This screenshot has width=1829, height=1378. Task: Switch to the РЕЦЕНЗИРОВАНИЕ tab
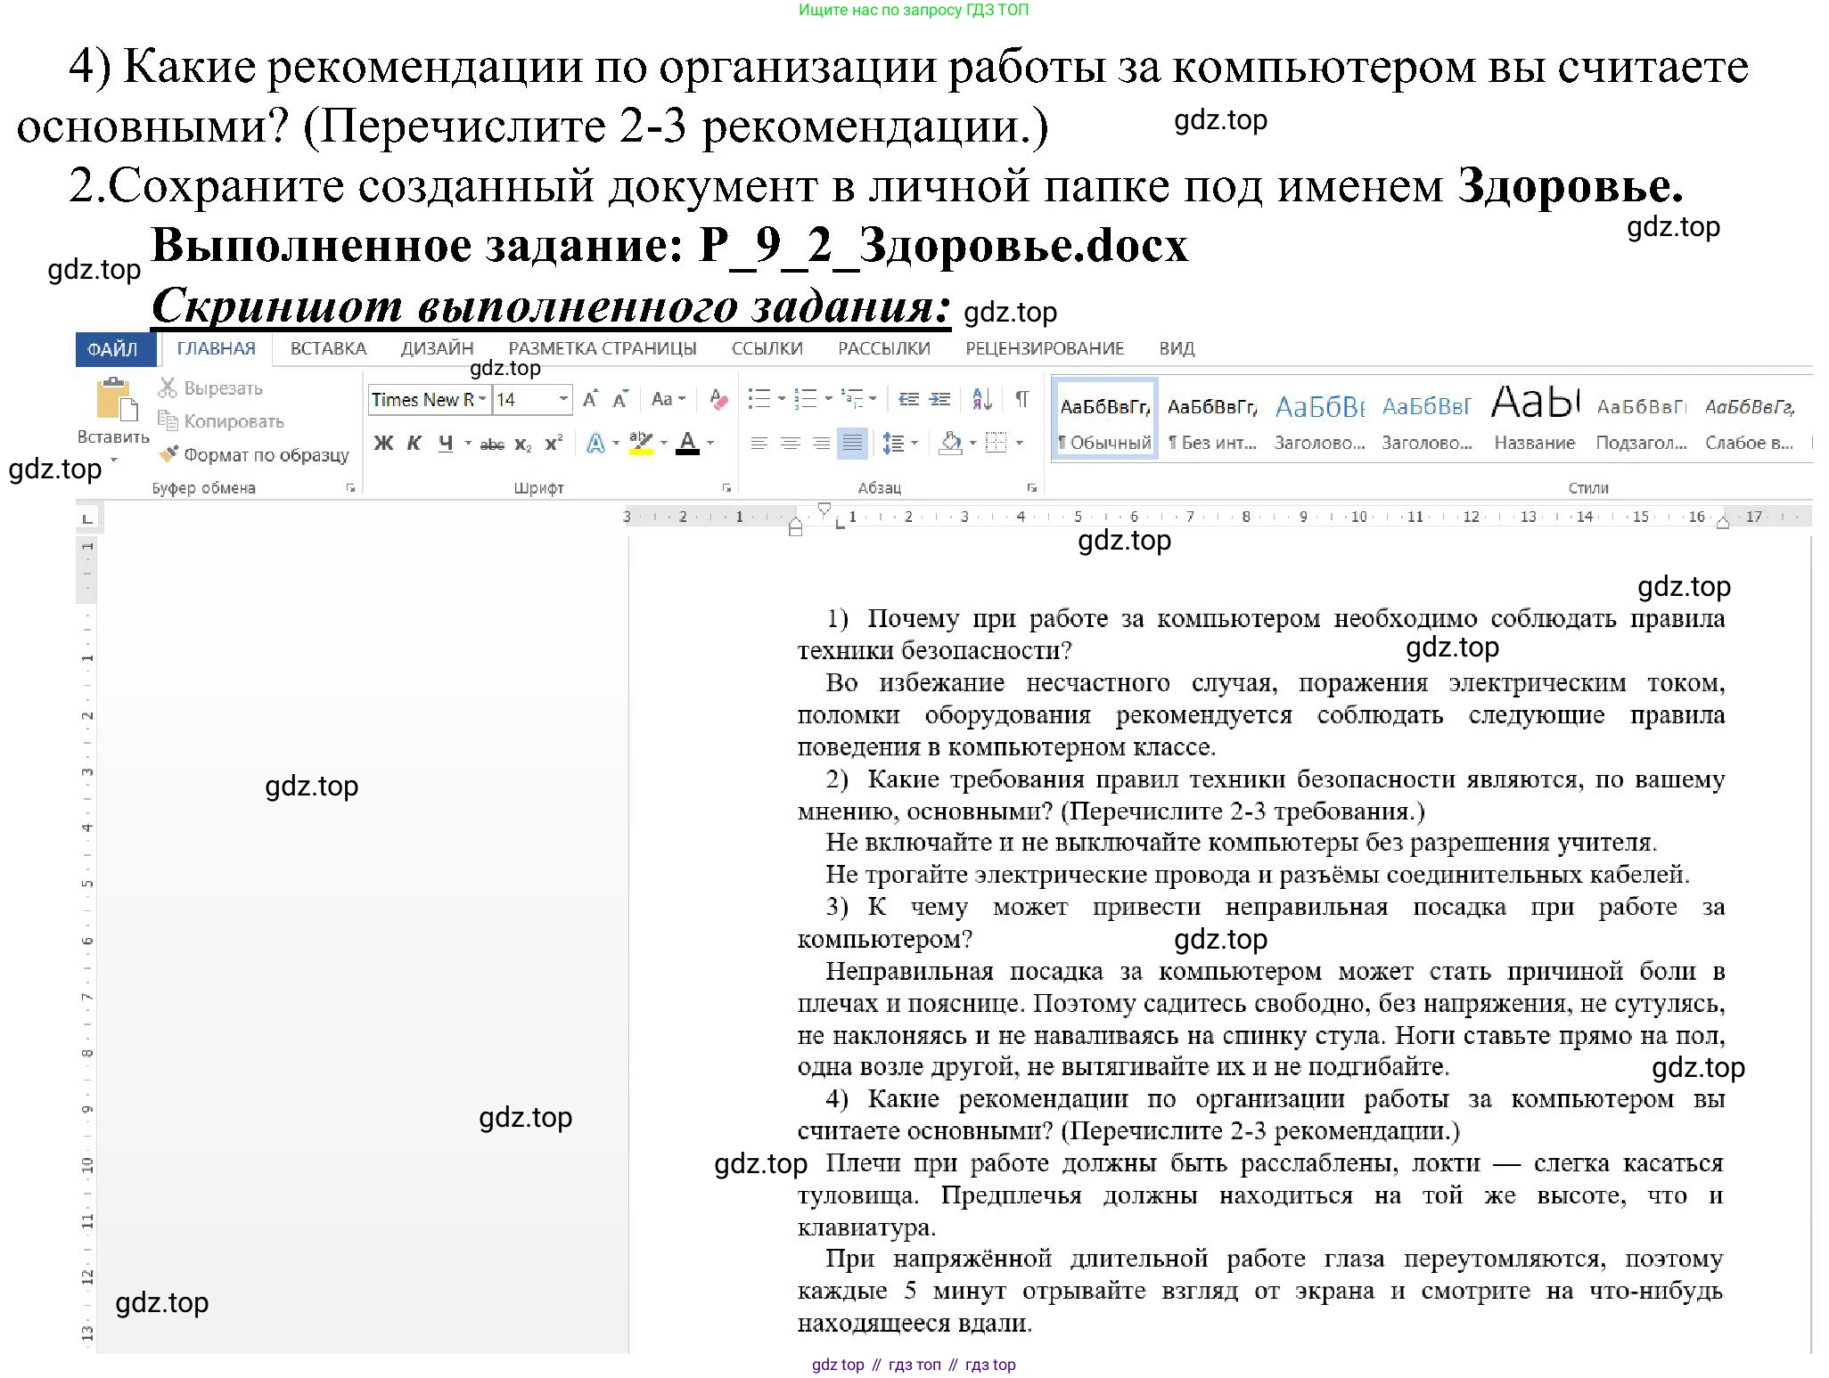tap(1045, 349)
